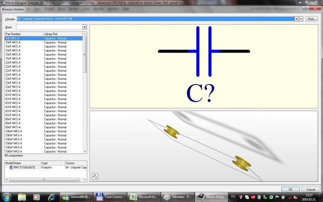Sort models by the Type column header

[x=52, y=163]
